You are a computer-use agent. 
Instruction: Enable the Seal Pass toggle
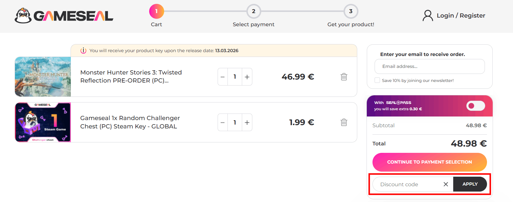[475, 106]
